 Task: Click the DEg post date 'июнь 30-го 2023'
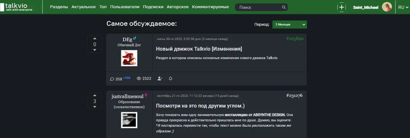coord(192,39)
